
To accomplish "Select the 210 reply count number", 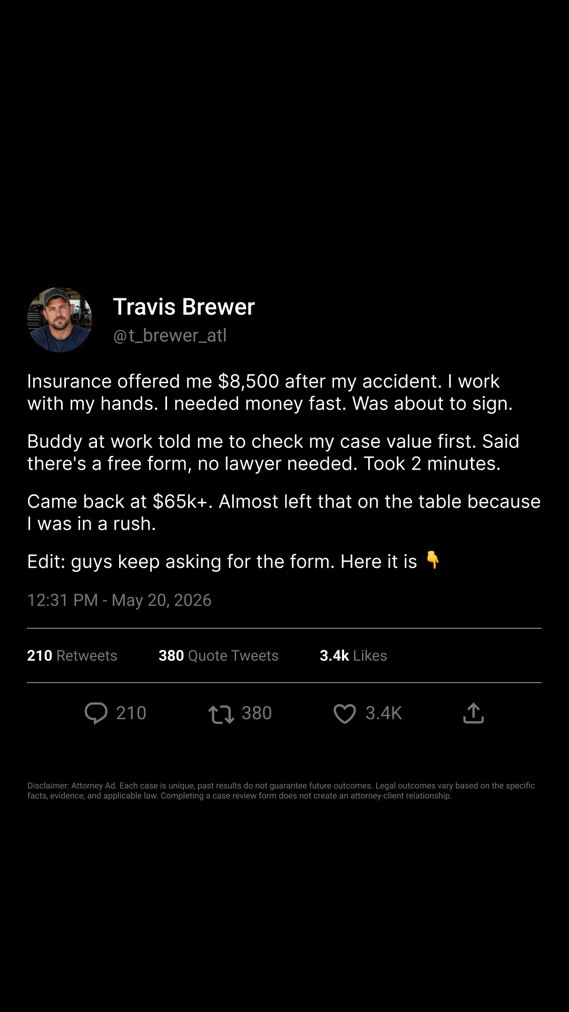I will [131, 713].
